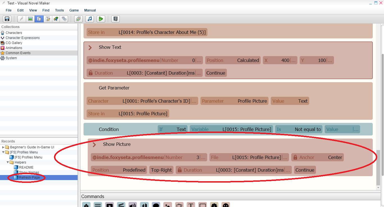Click the System gear icon

coord(3,58)
